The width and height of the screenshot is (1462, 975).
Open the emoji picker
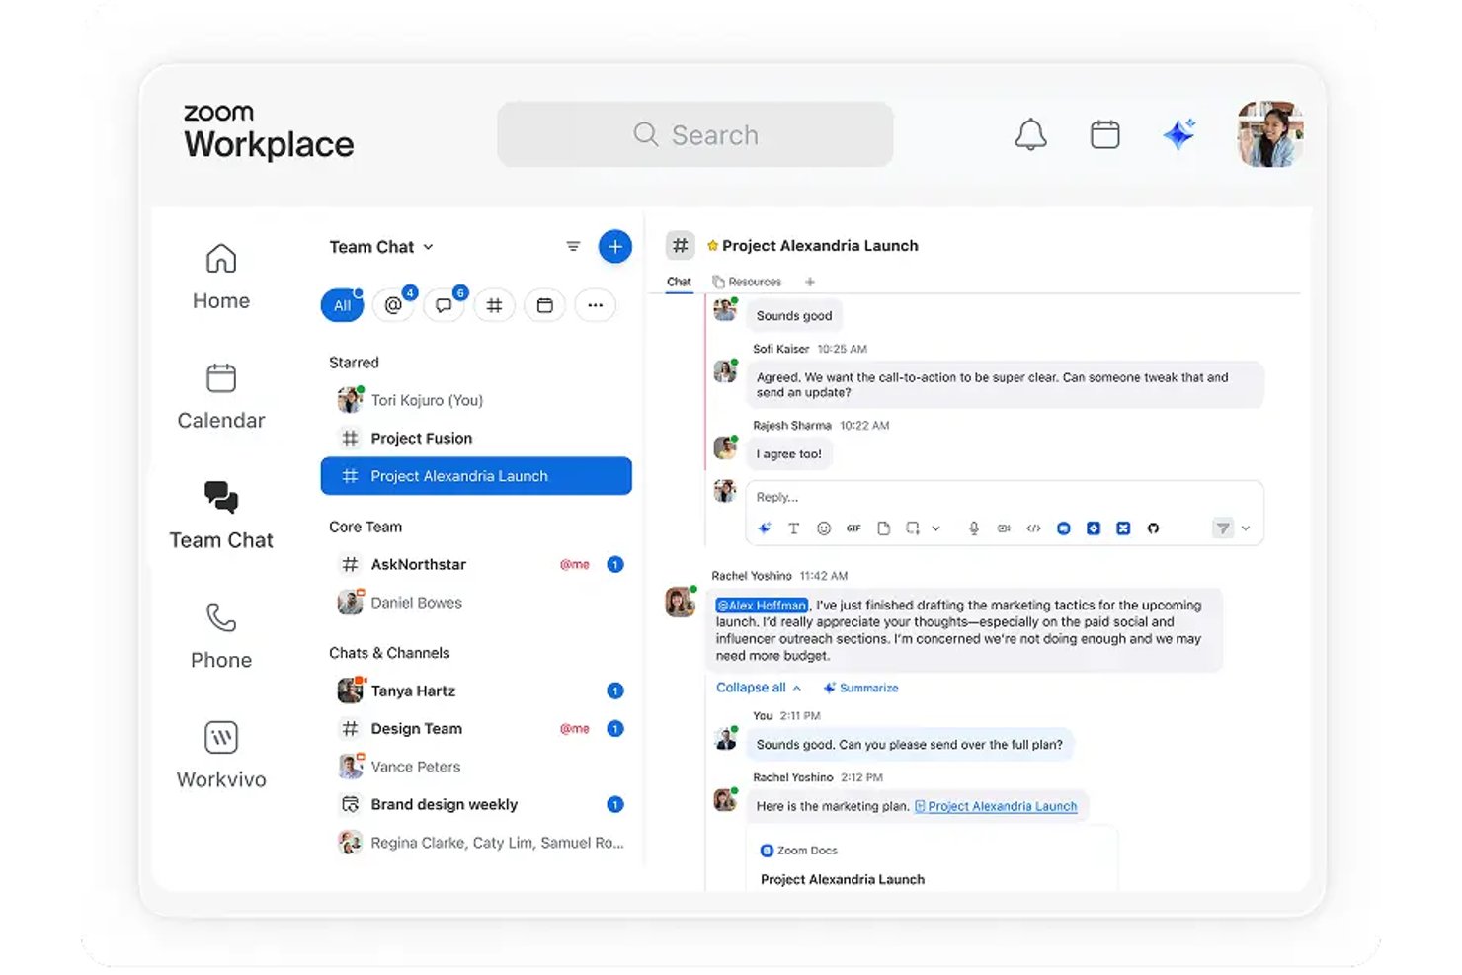824,528
